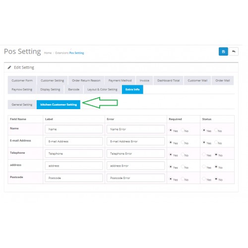Click the back arrow icon button
The image size is (248, 248).
(234, 52)
